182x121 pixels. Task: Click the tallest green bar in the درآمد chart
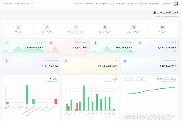coord(84,98)
